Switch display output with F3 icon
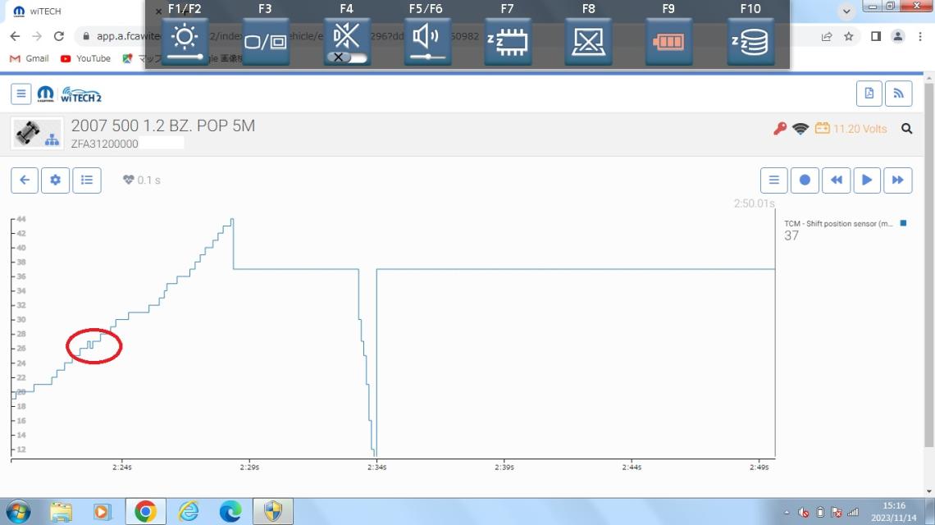 (x=266, y=41)
